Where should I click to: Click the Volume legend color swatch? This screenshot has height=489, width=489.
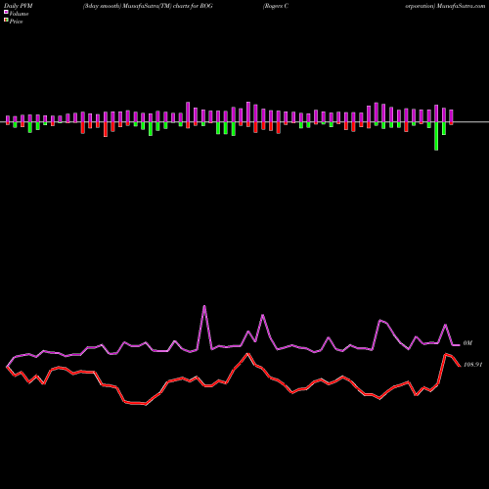(x=6, y=13)
